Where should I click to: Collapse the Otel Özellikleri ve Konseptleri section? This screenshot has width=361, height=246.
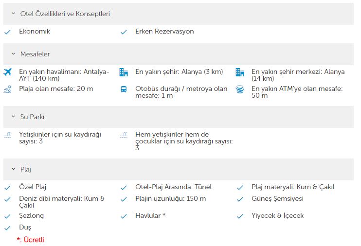tap(13, 14)
